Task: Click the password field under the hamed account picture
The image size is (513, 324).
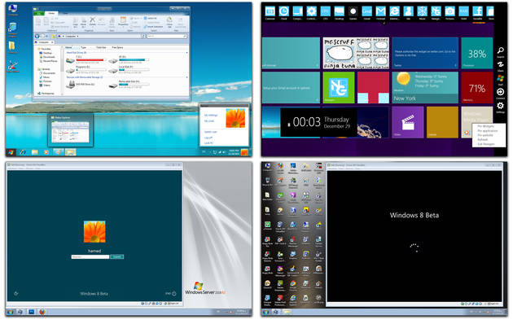Action: (90, 257)
